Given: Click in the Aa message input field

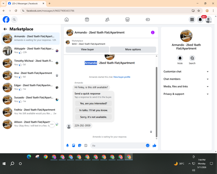Looking at the screenshot, I should [118, 145].
